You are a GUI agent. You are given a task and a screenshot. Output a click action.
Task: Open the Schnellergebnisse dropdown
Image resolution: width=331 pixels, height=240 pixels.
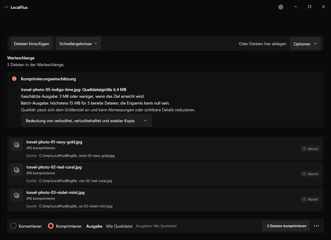[78, 44]
